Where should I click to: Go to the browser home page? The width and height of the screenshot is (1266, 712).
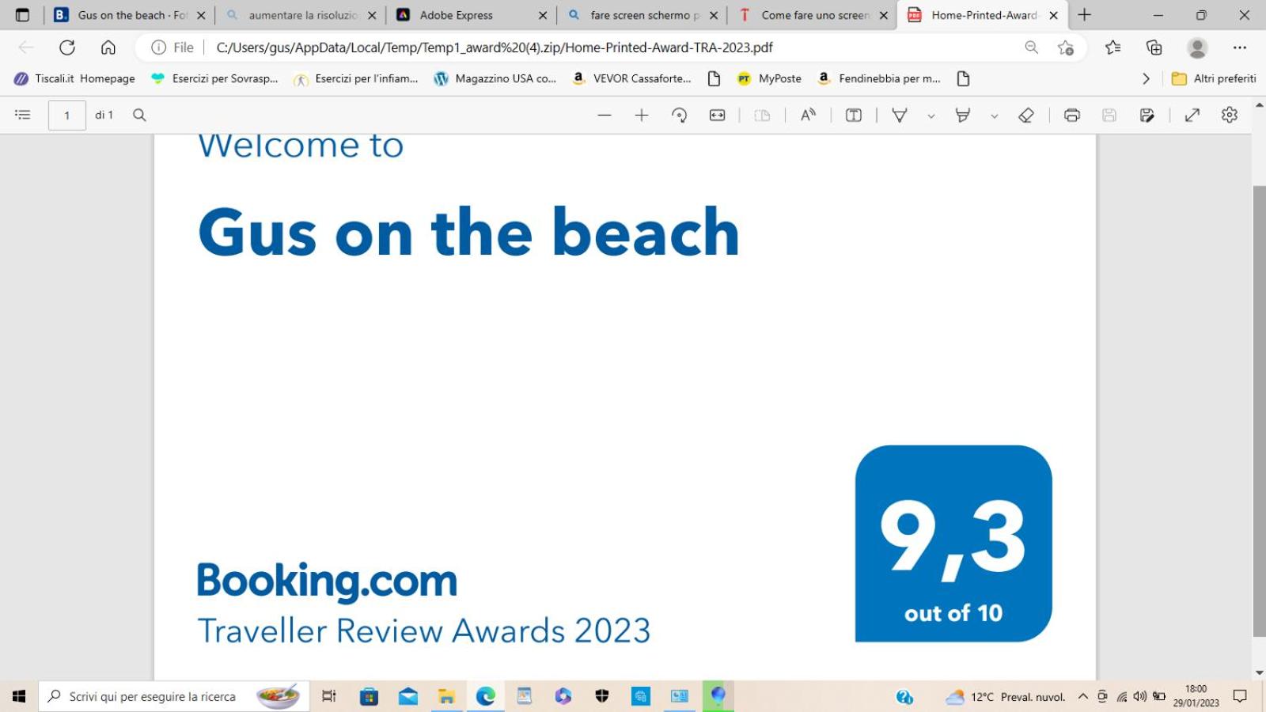coord(108,47)
